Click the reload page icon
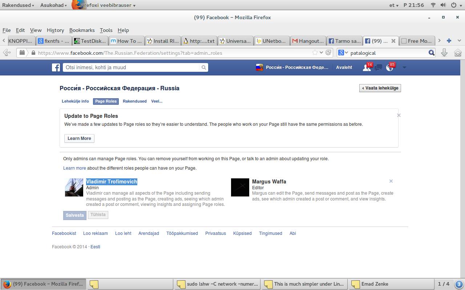The height and width of the screenshot is (290, 465). pyautogui.click(x=328, y=53)
